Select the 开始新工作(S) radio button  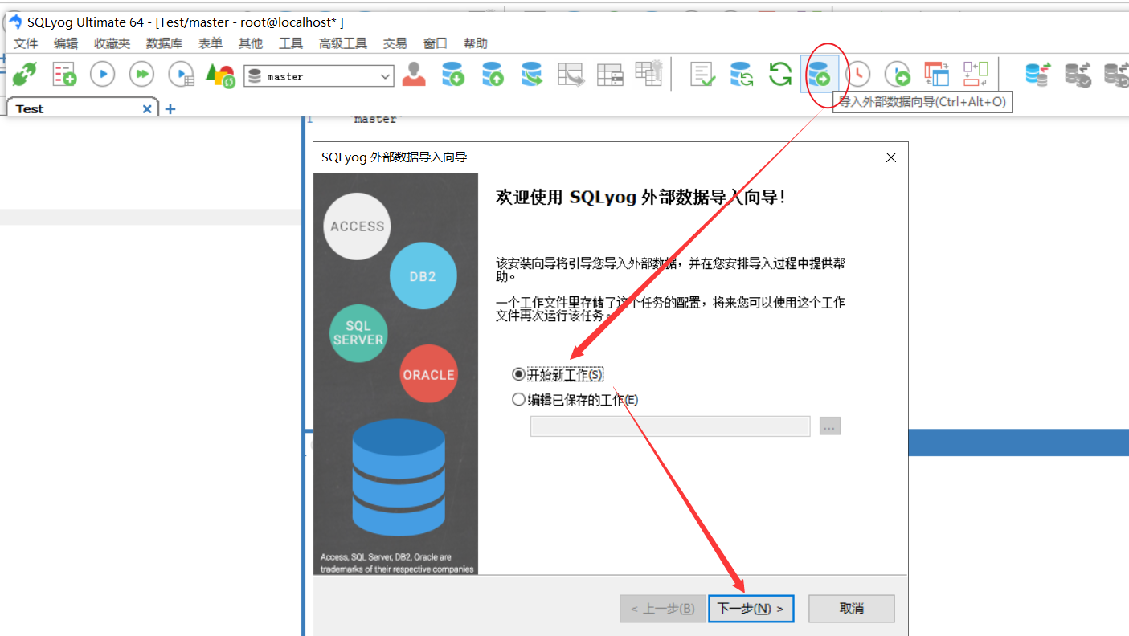(518, 374)
